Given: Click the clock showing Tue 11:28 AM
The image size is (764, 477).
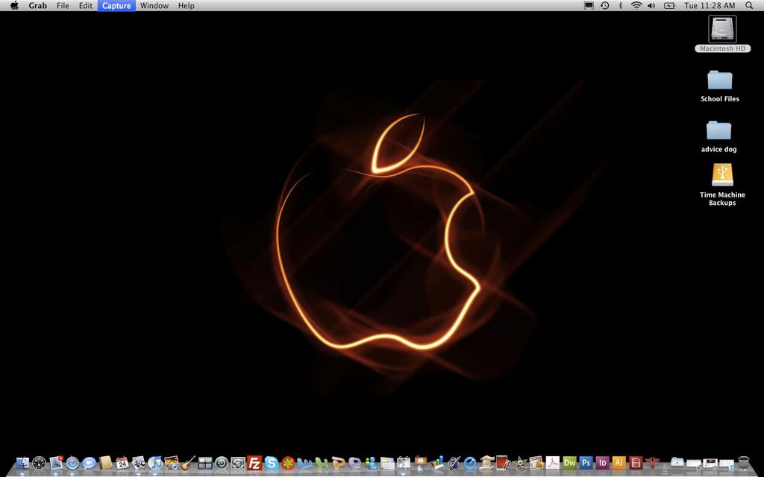Looking at the screenshot, I should 710,5.
